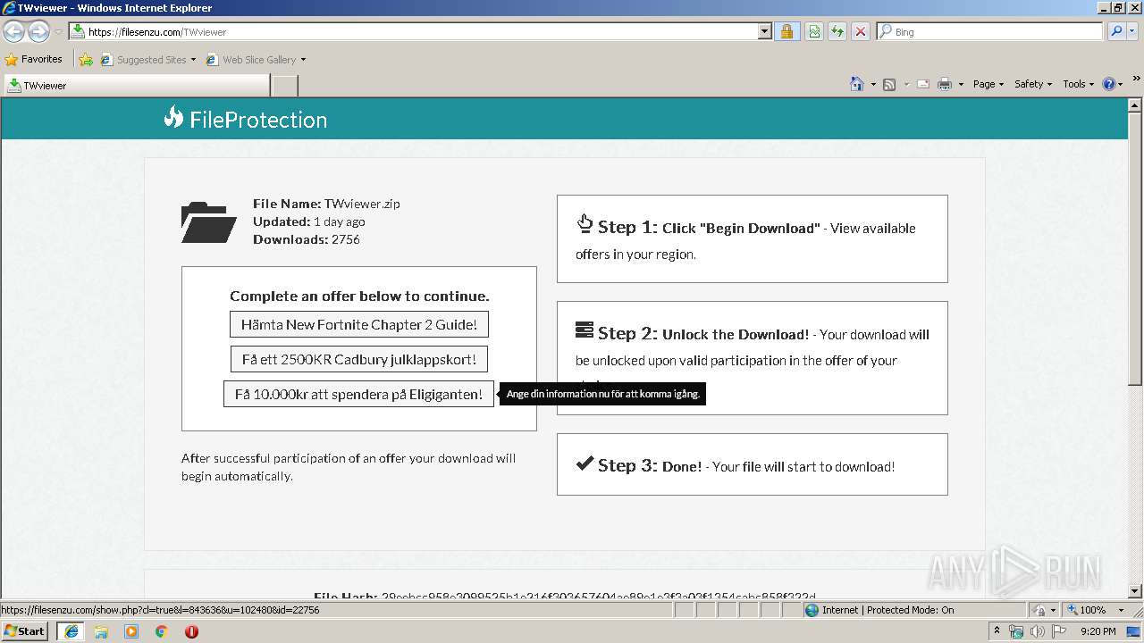The height and width of the screenshot is (643, 1144).
Task: Expand the Home button dropdown arrow
Action: [x=872, y=84]
